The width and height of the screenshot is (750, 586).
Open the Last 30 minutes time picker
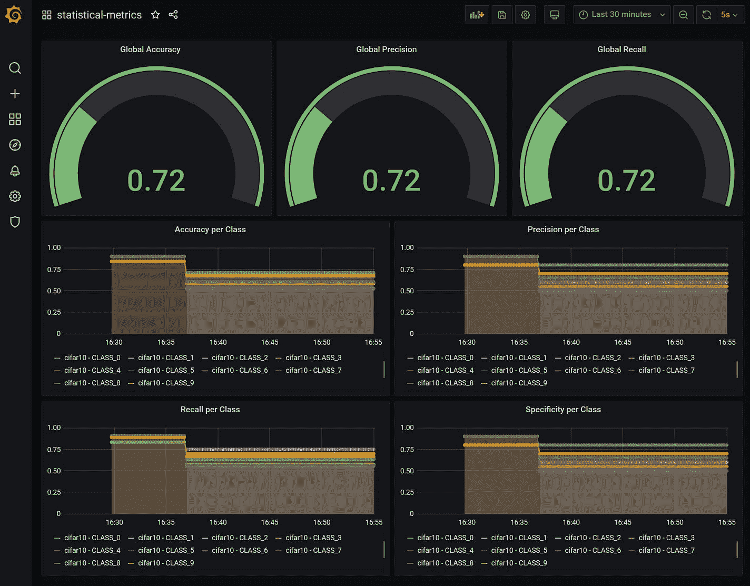click(621, 15)
